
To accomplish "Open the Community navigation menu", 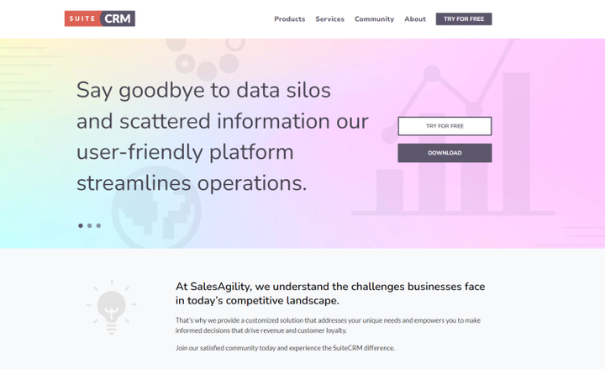I will 374,19.
